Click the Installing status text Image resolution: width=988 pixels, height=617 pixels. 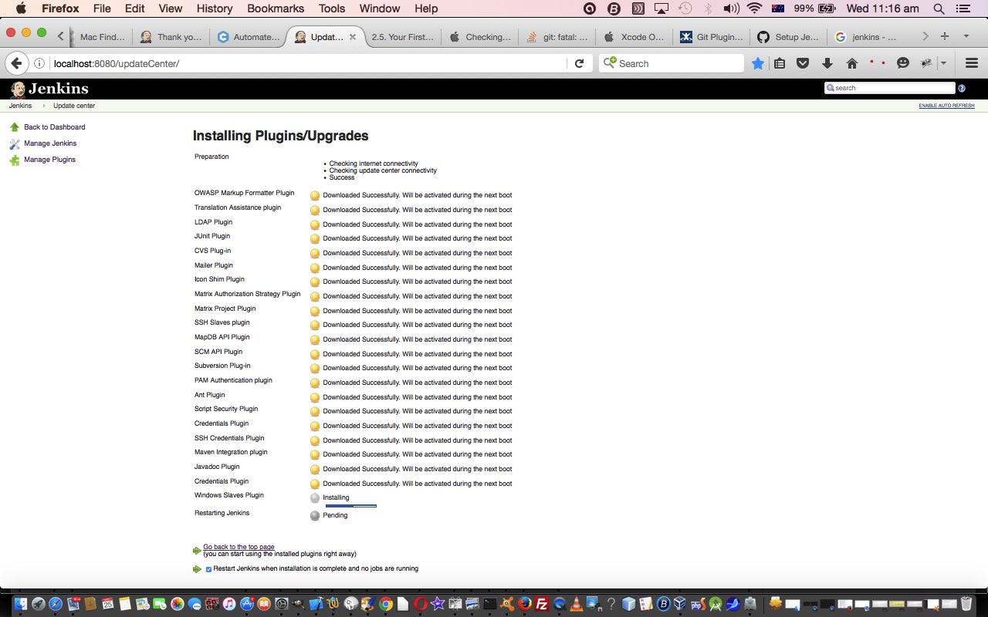point(336,497)
